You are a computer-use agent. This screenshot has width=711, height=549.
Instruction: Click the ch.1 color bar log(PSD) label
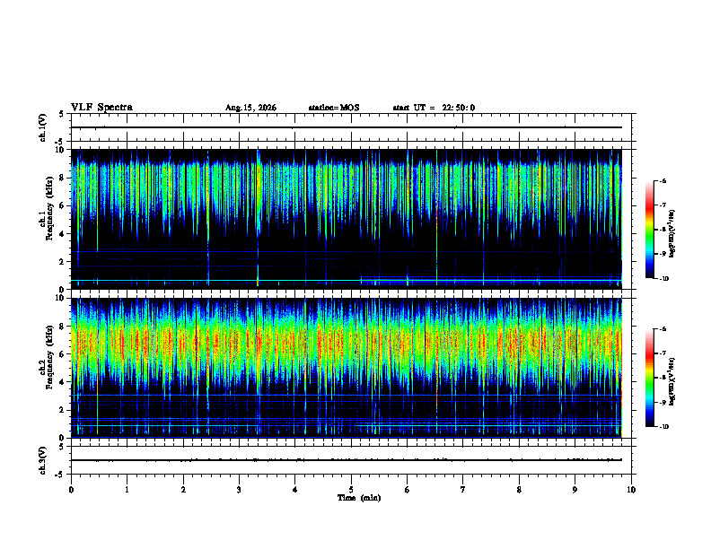672,234
